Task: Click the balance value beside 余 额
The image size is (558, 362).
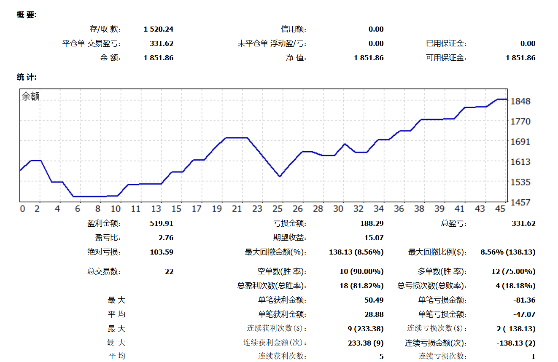Action: [x=158, y=58]
